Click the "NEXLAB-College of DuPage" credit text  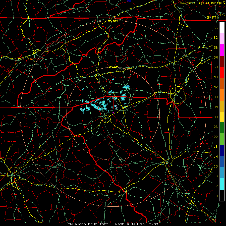point(201,3)
